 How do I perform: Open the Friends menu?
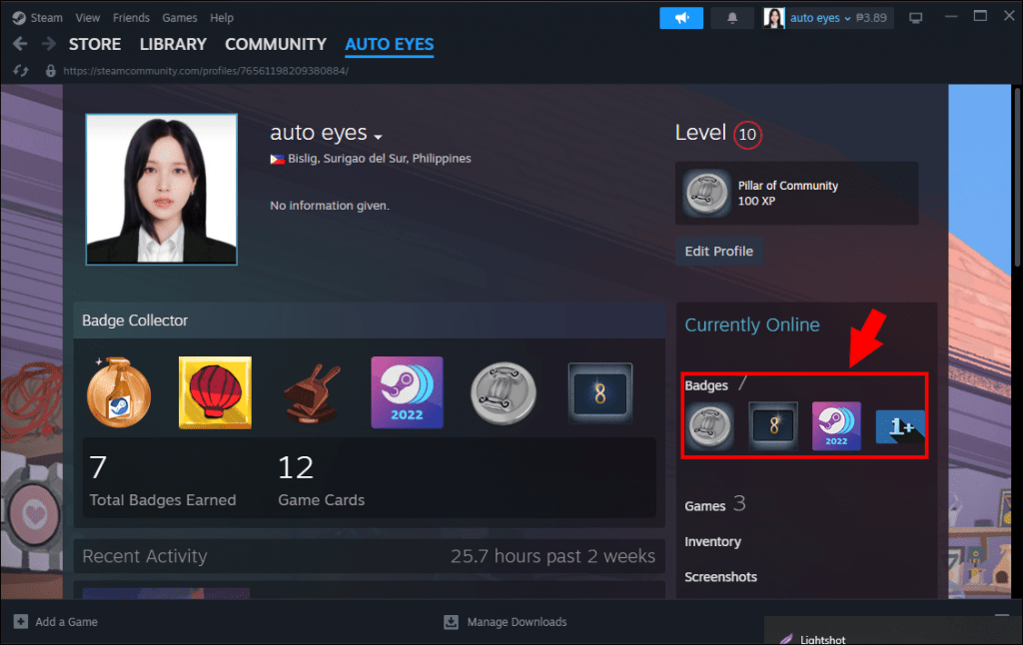click(x=131, y=18)
